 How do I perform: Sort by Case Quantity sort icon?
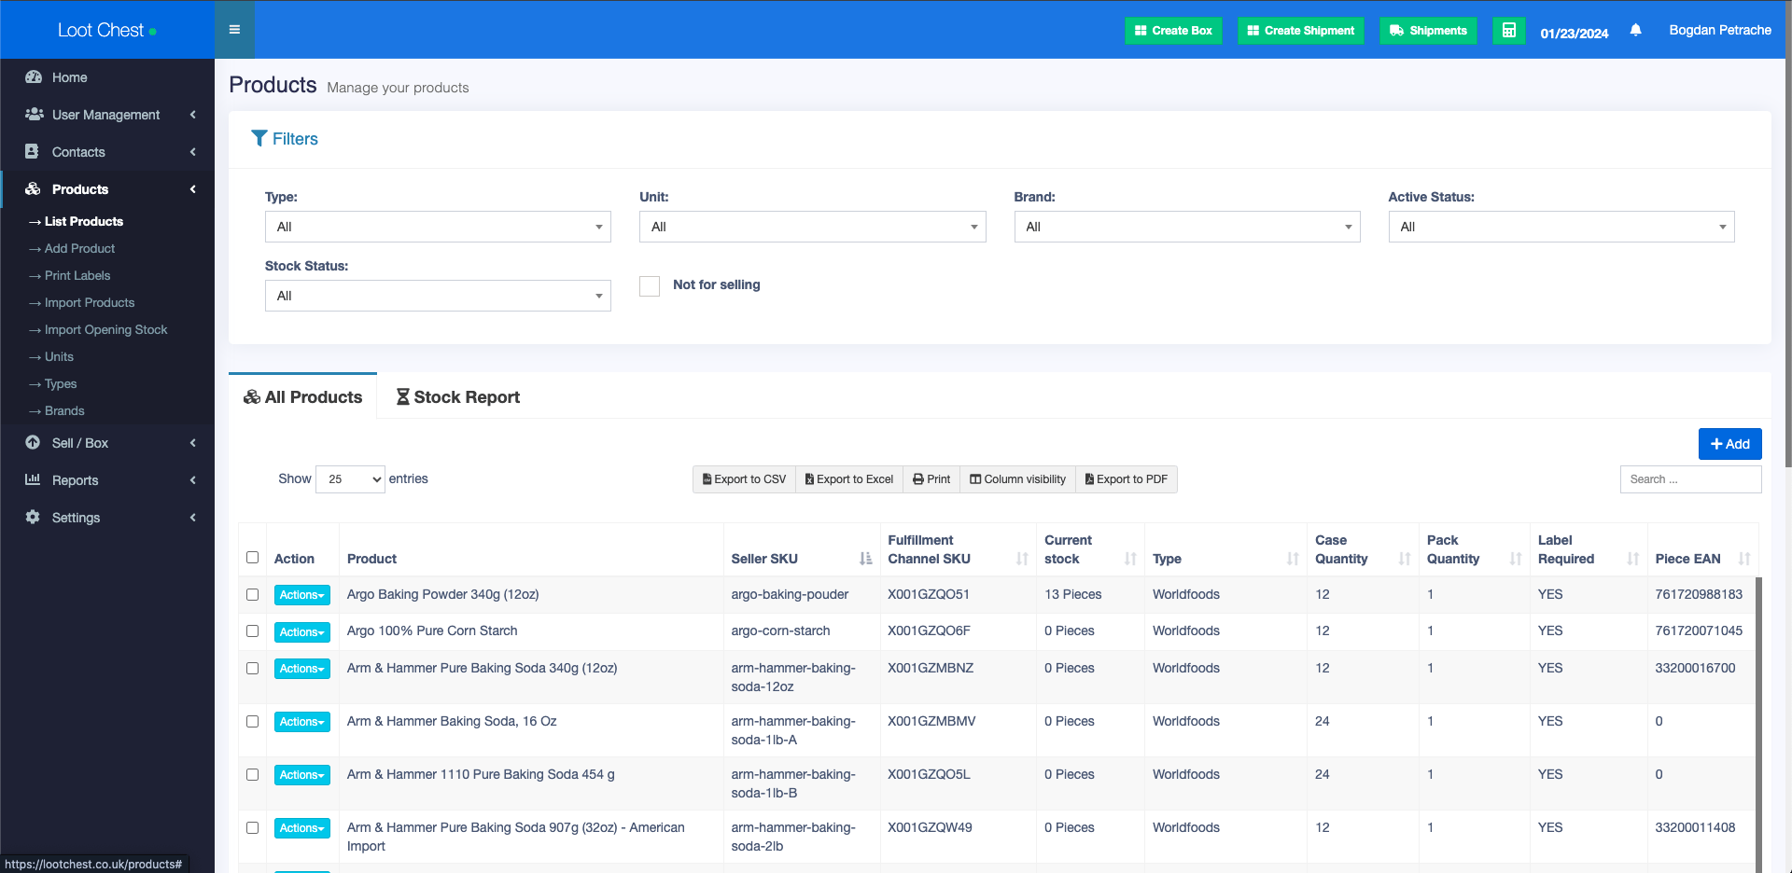(x=1405, y=559)
